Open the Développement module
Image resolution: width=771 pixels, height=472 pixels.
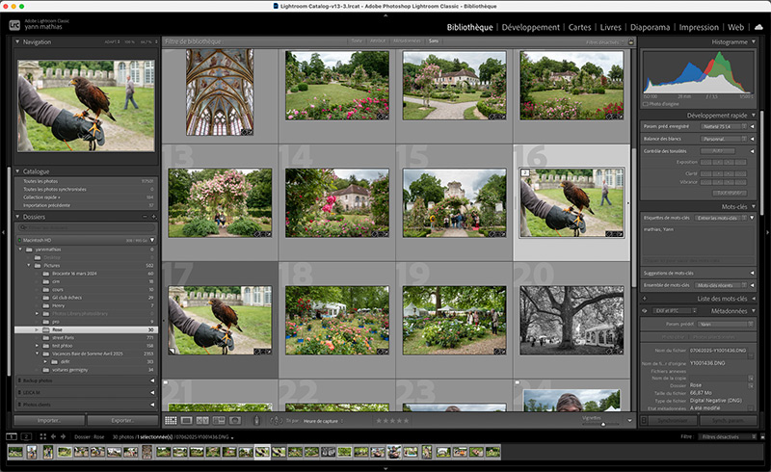point(531,27)
